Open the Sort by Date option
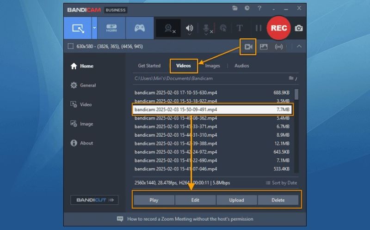This screenshot has height=230, width=370. (x=281, y=183)
